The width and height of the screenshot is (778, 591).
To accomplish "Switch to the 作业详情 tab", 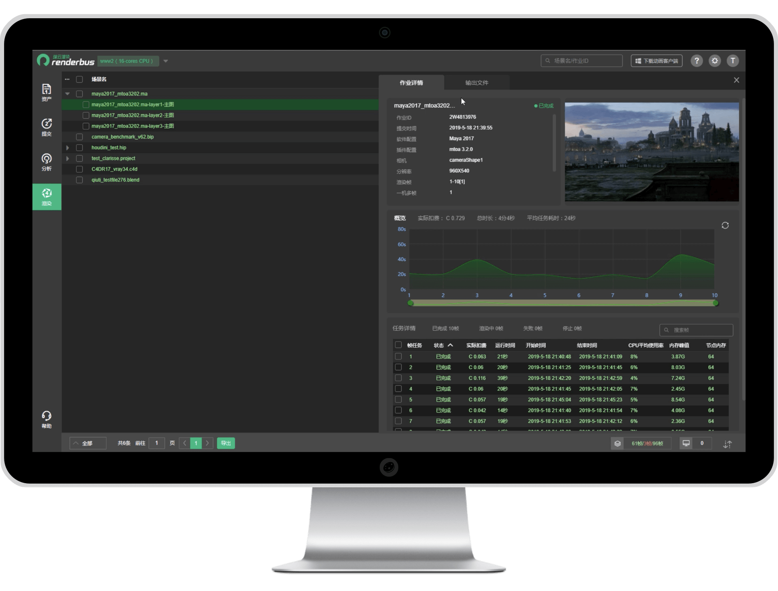I will 411,83.
